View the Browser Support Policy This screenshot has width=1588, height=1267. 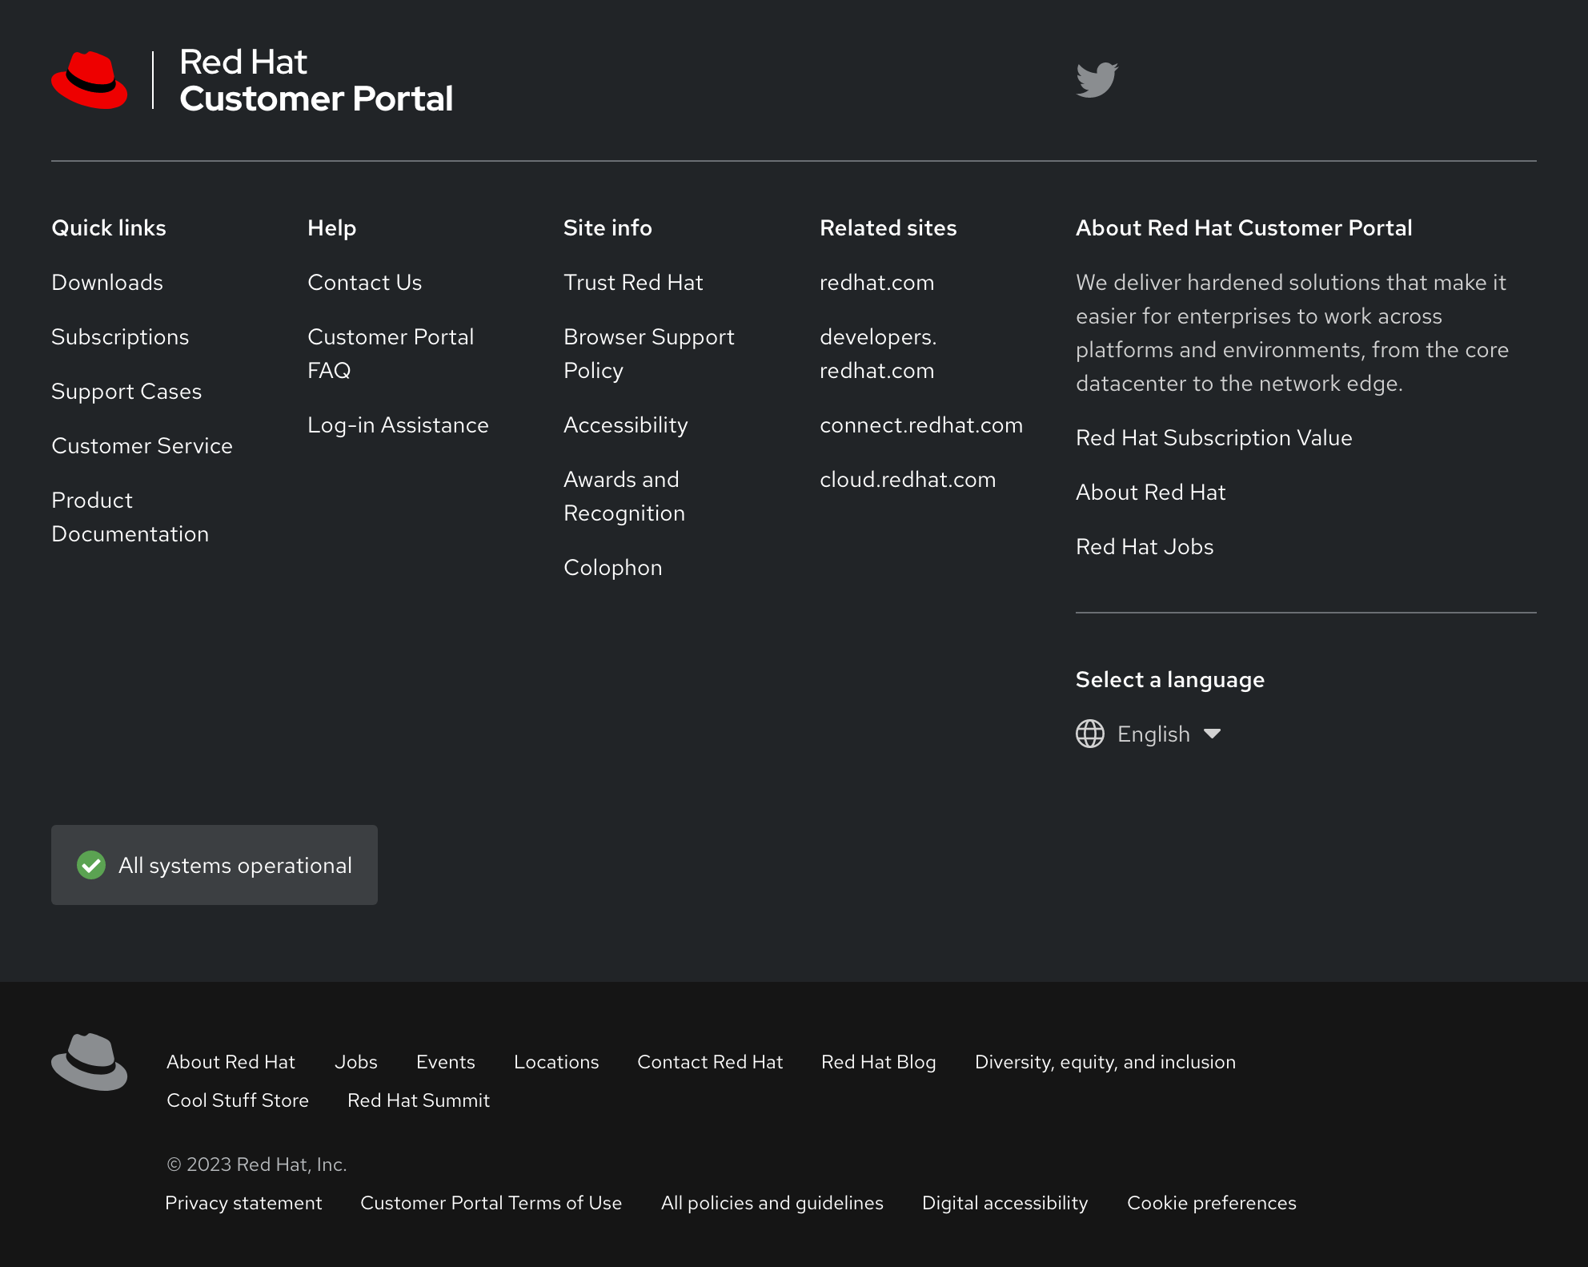pyautogui.click(x=649, y=353)
